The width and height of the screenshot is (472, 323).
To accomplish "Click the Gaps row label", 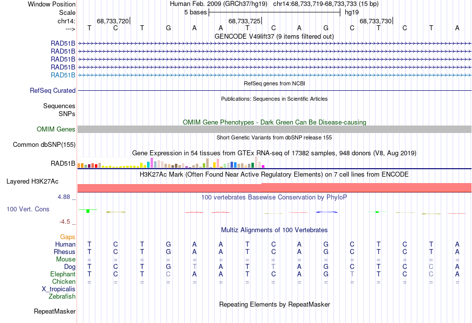I will coord(68,237).
